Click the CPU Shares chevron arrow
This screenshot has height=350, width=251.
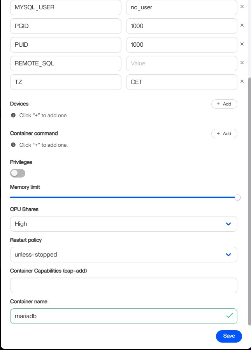click(228, 224)
